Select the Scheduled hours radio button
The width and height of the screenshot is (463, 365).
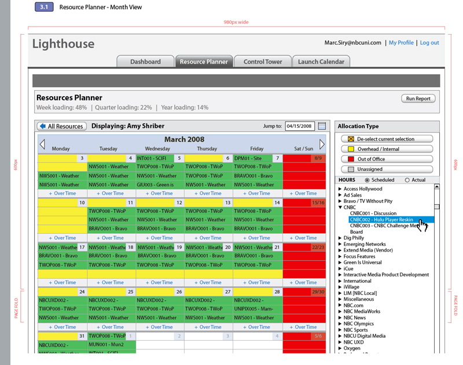coord(367,180)
